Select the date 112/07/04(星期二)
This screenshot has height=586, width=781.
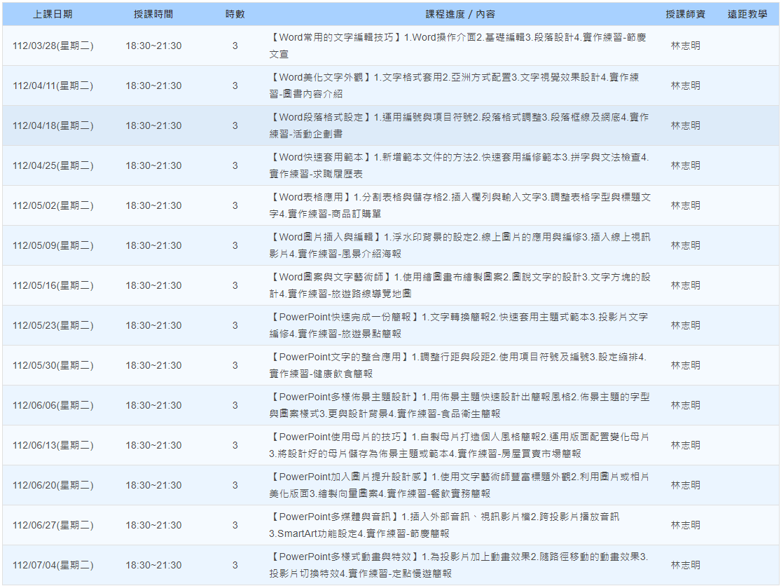pyautogui.click(x=53, y=565)
